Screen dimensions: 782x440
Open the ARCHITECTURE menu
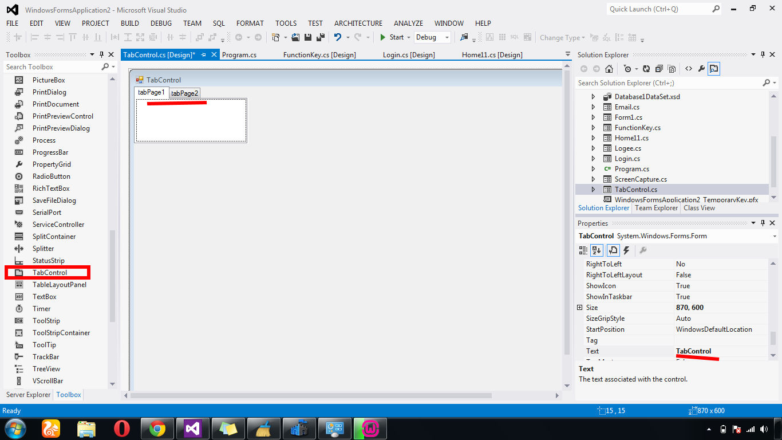tap(358, 23)
